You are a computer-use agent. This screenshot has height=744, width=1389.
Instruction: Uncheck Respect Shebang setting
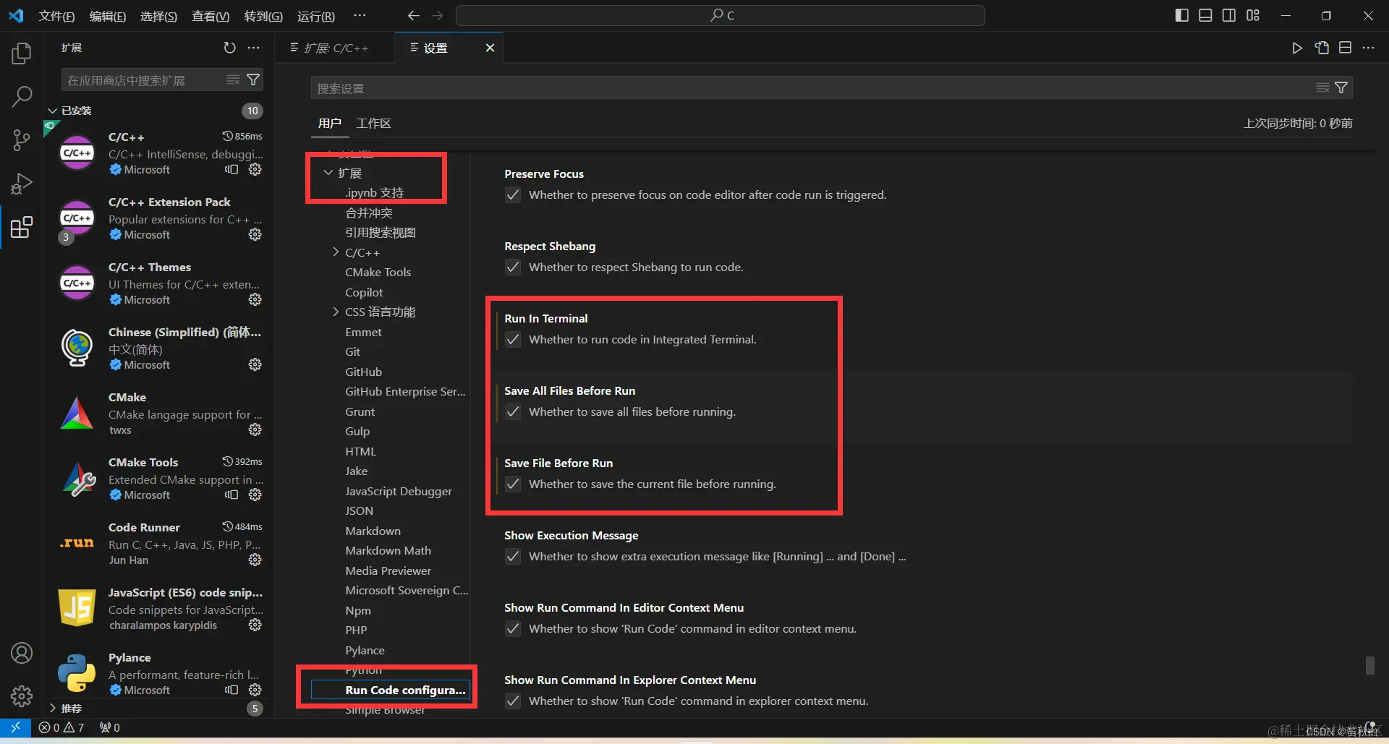click(513, 267)
